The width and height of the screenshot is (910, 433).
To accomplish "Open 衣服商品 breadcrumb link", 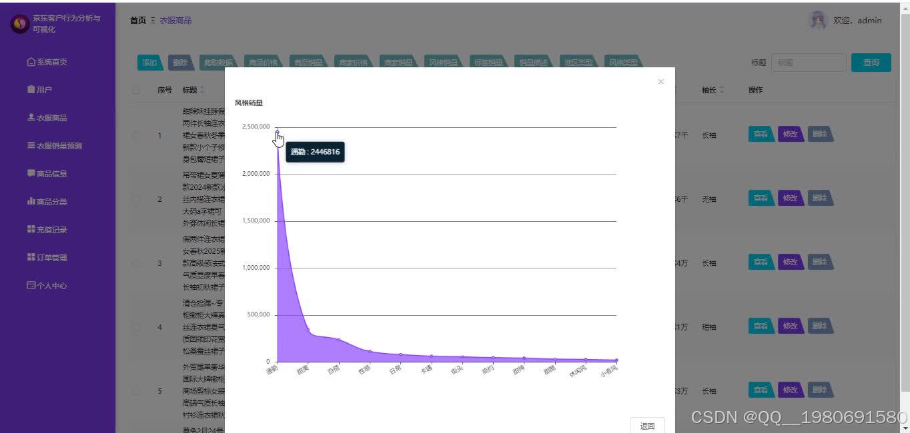I will (175, 21).
